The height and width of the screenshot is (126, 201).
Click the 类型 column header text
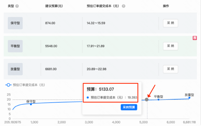coord(11,6)
